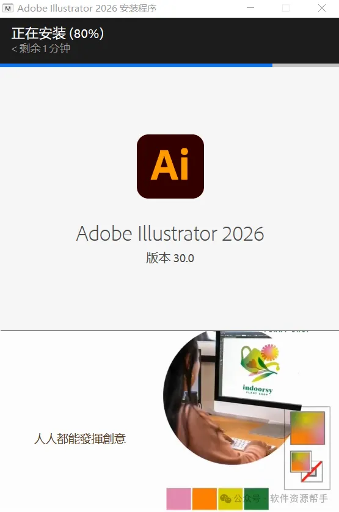Minimize the installer window
Image resolution: width=339 pixels, height=512 pixels.
pyautogui.click(x=250, y=8)
